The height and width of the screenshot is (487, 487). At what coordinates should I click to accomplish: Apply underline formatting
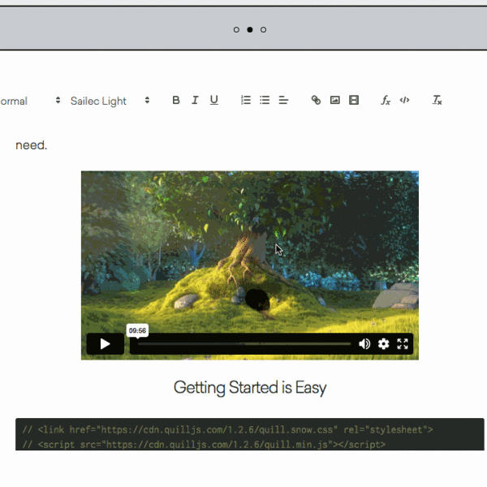(214, 101)
